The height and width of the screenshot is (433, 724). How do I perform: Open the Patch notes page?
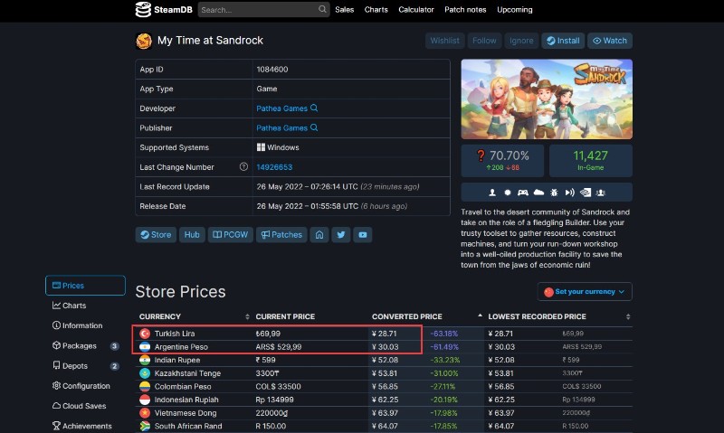tap(465, 9)
